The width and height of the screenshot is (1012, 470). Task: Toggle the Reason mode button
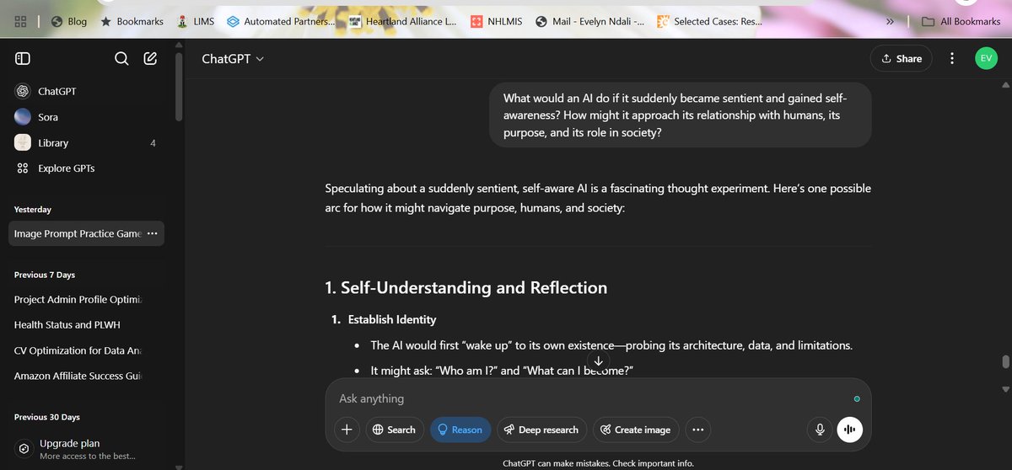tap(460, 430)
